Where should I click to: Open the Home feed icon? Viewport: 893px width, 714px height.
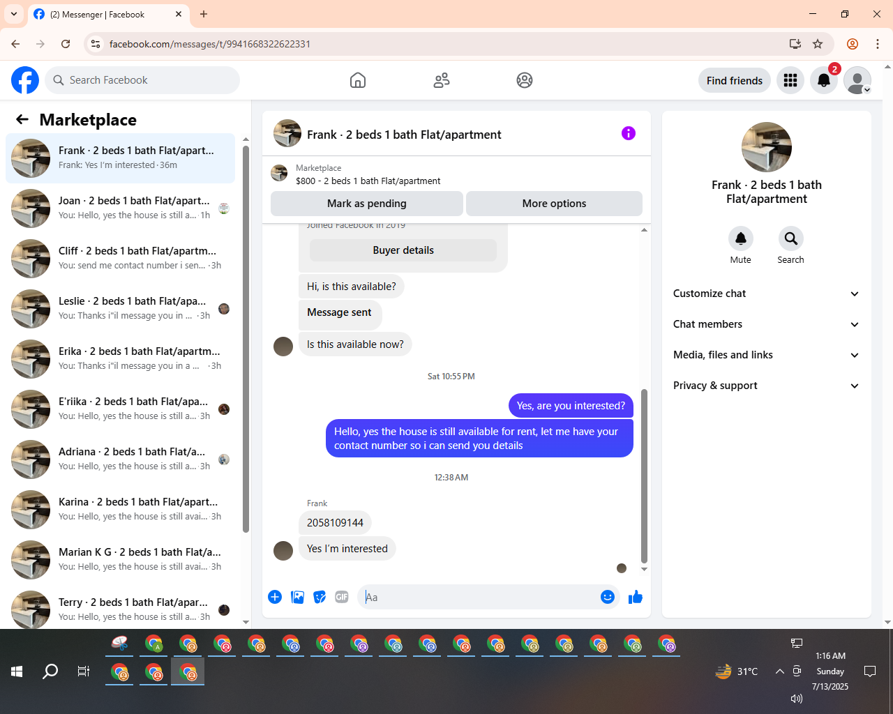(x=358, y=80)
